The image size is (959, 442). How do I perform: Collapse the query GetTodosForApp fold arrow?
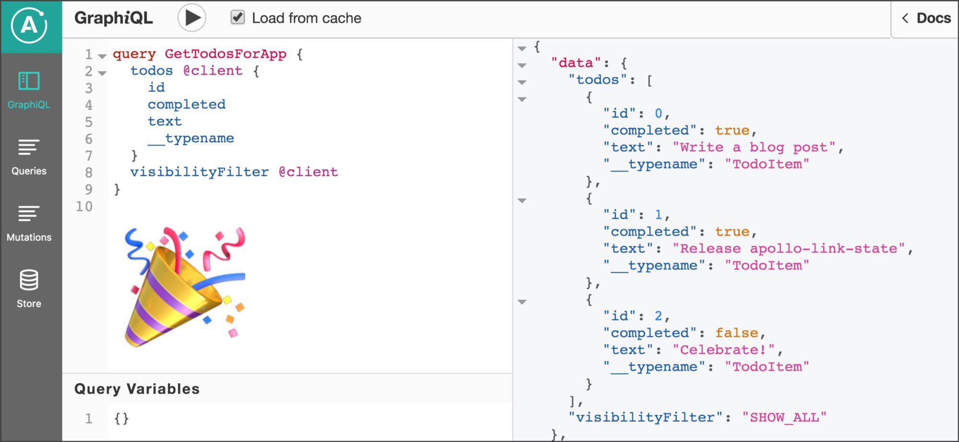point(102,56)
